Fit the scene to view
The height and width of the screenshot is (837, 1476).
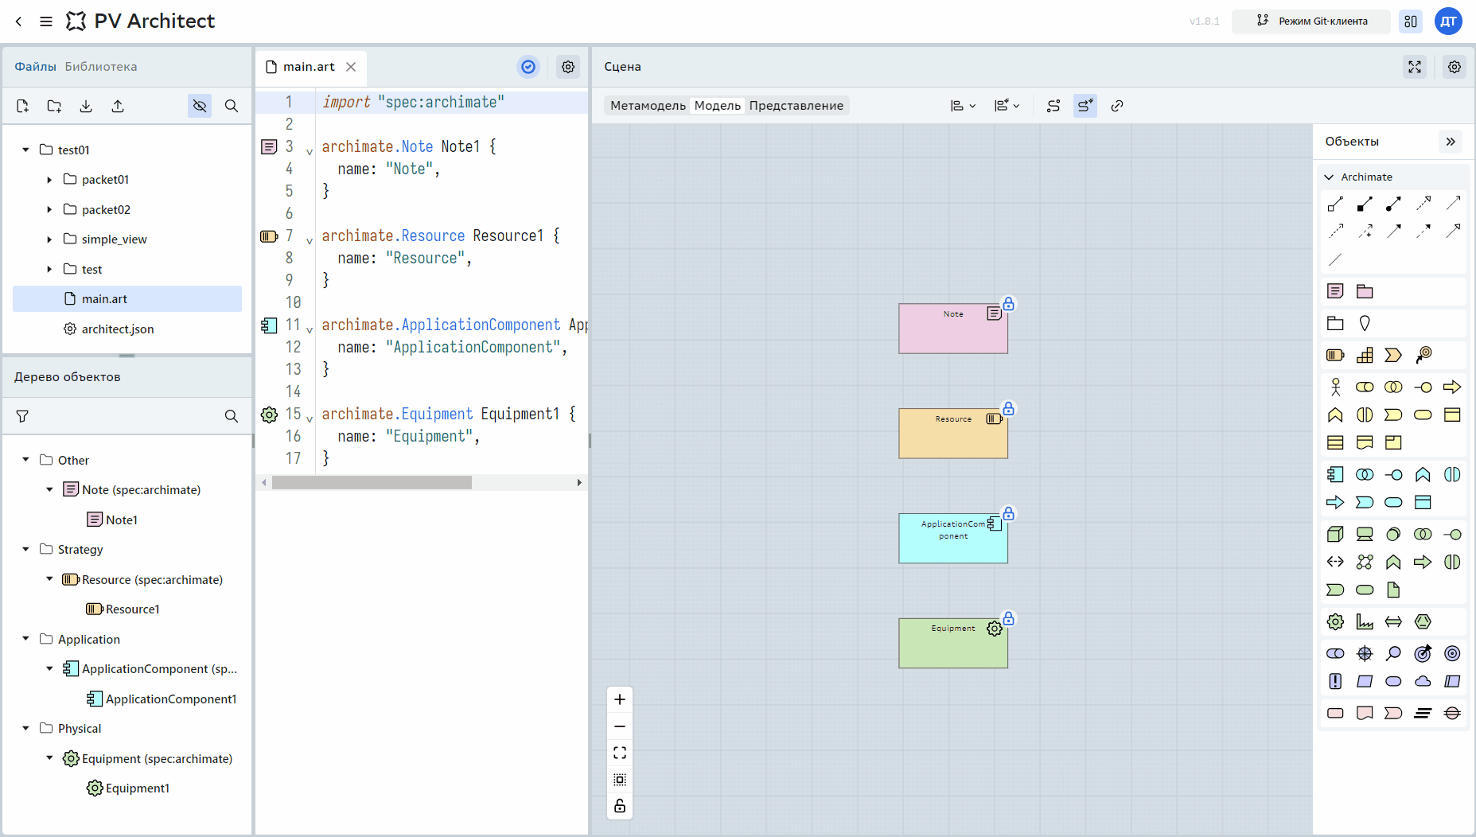[620, 753]
